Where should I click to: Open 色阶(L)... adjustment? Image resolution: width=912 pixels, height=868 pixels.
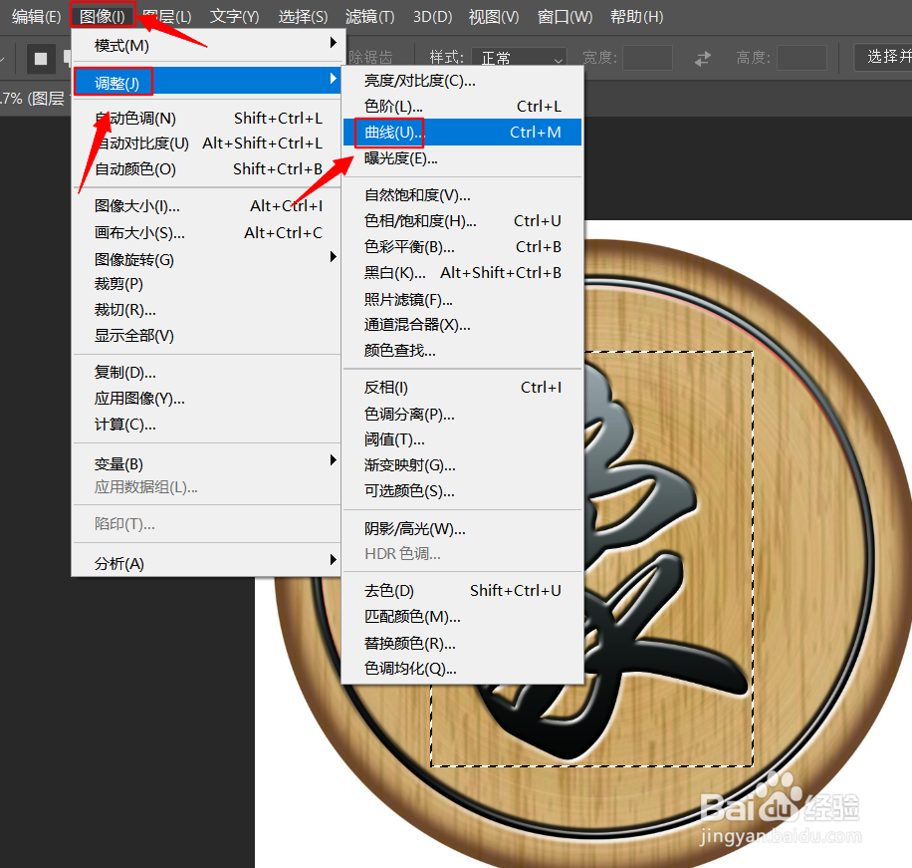[x=462, y=107]
